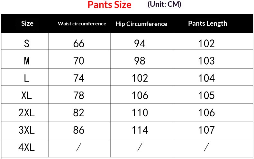The image size is (254, 159).
Task: Select the XL size row label
Action: 27,95
